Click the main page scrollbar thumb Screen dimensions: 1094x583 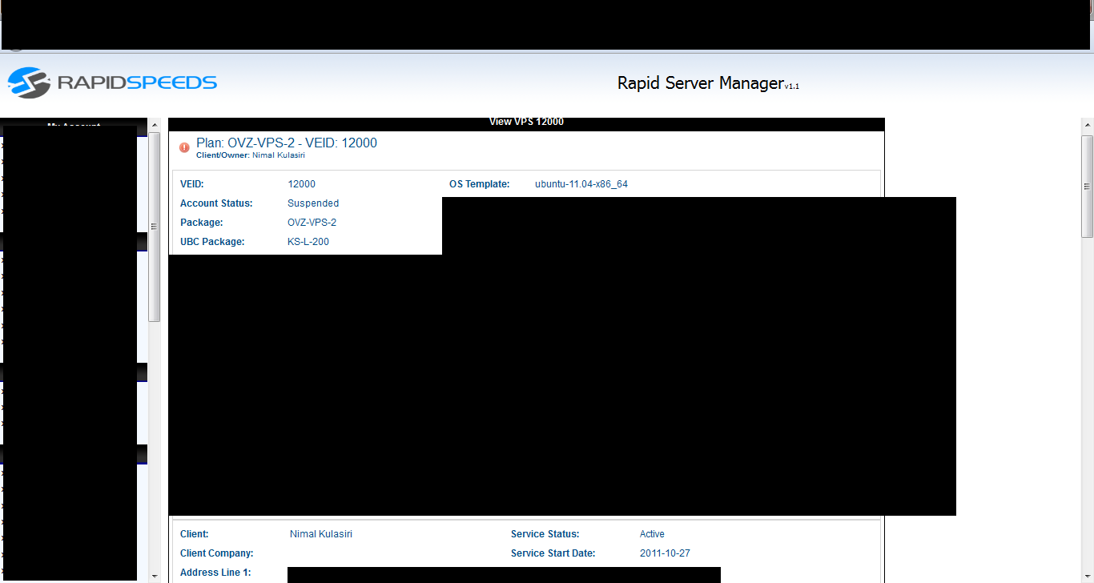point(1088,186)
